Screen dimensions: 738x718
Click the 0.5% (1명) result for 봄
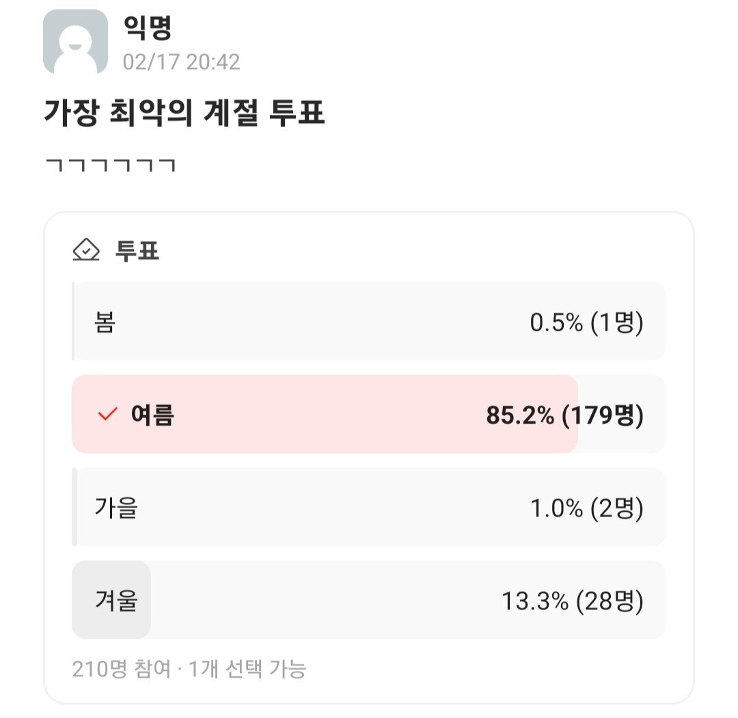(x=586, y=322)
